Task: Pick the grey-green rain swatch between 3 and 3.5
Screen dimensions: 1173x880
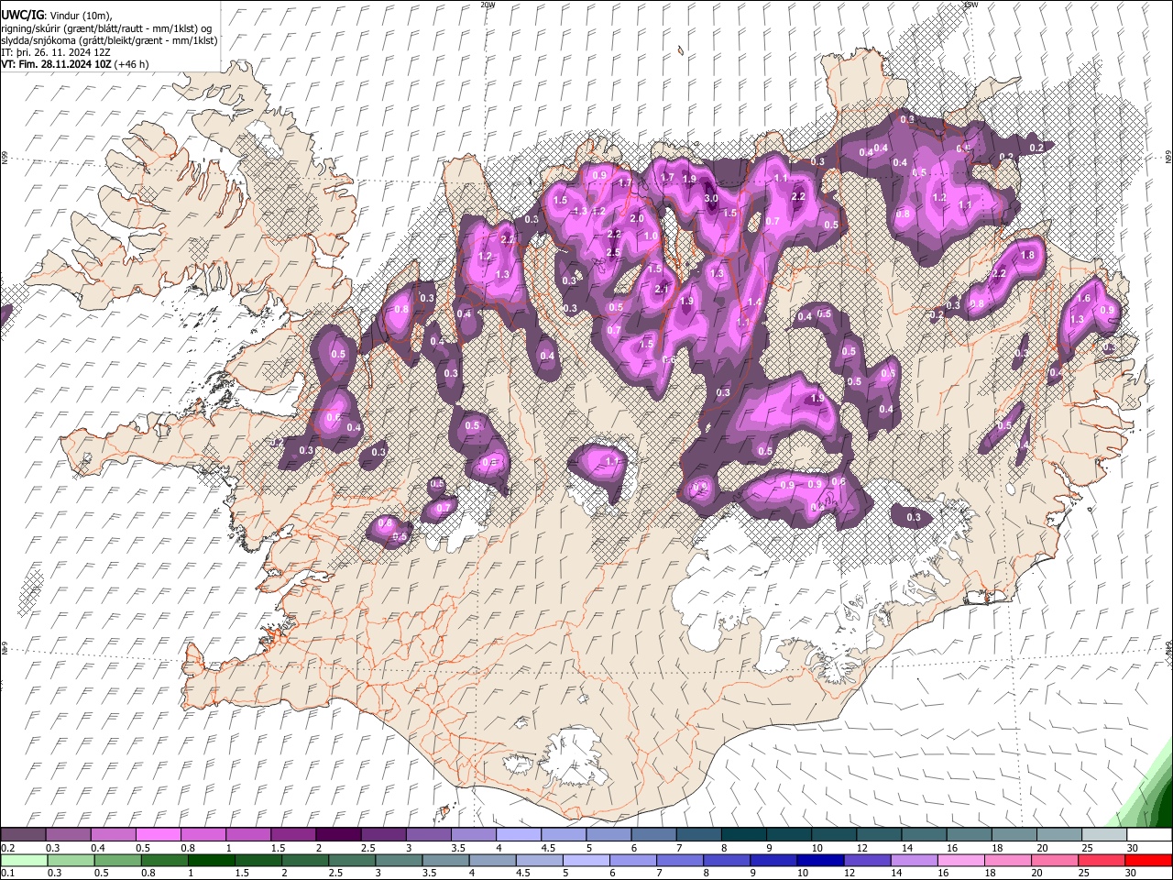Action: pos(399,860)
